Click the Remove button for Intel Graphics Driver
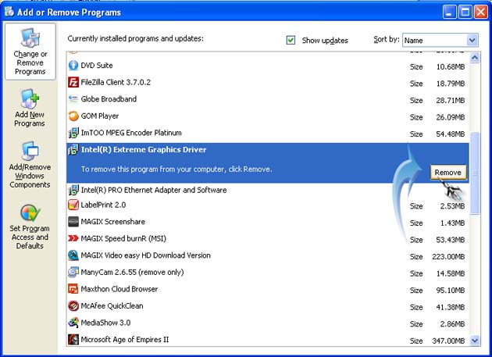The image size is (492, 357). 447,173
